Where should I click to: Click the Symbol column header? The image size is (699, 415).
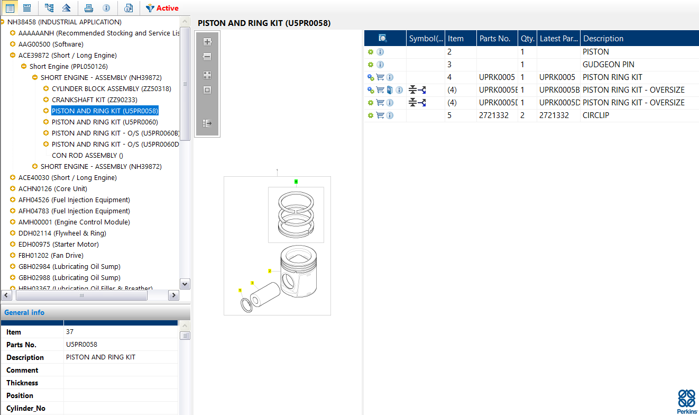point(426,38)
